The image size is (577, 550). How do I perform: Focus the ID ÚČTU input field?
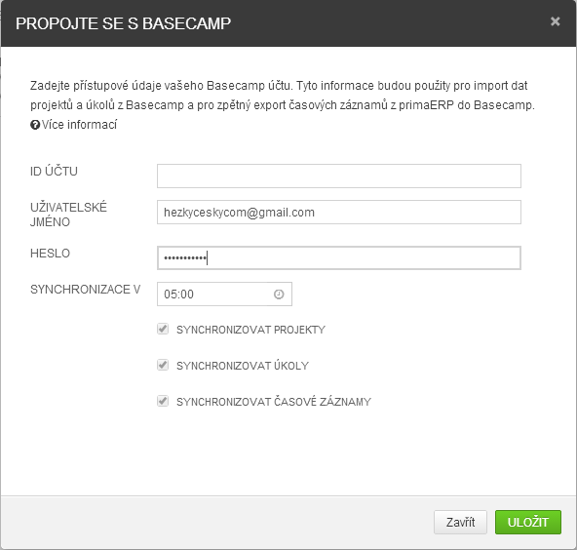pos(339,176)
